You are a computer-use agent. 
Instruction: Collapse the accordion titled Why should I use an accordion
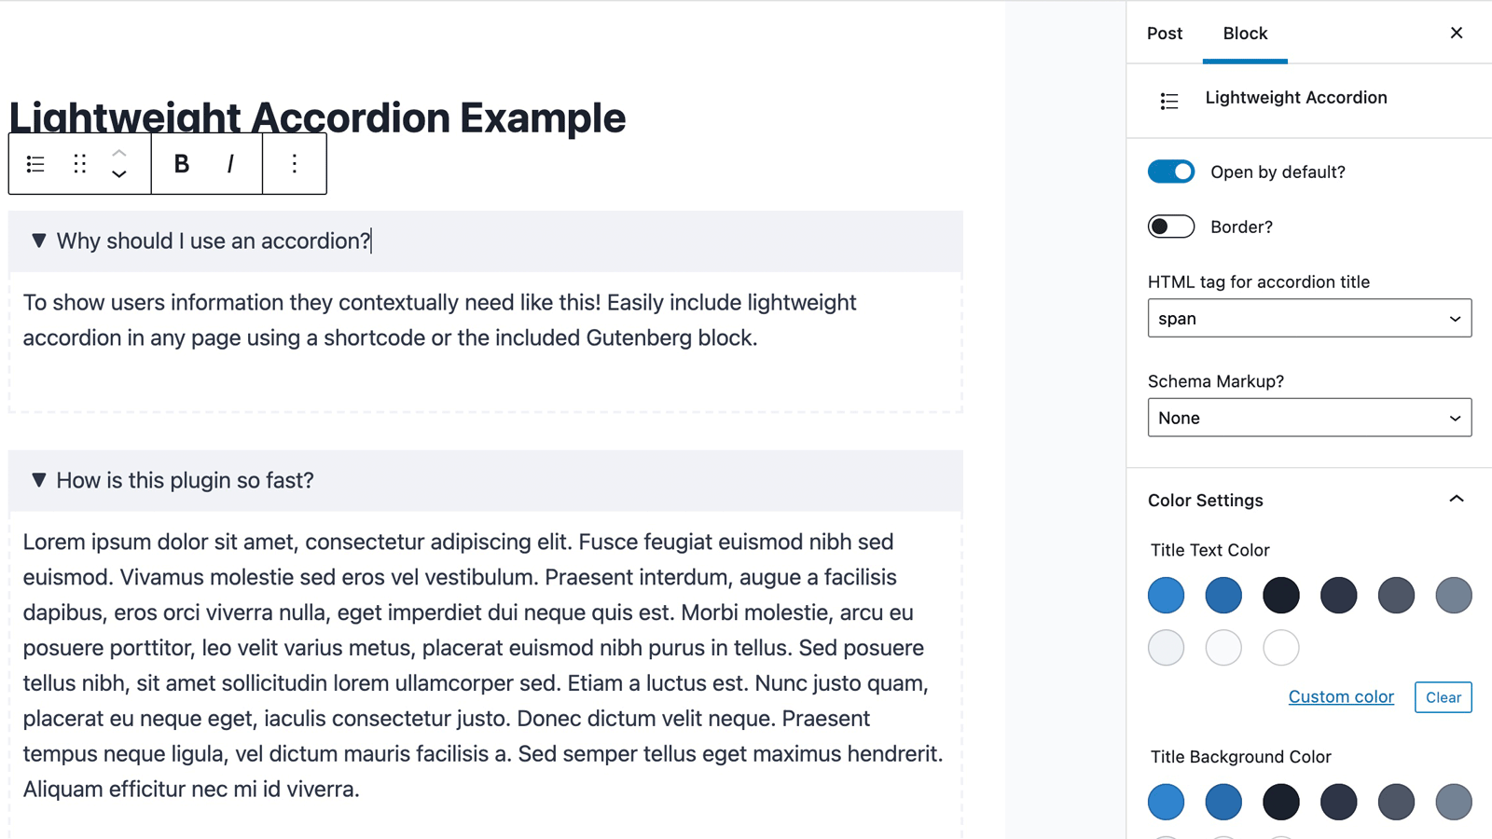38,241
